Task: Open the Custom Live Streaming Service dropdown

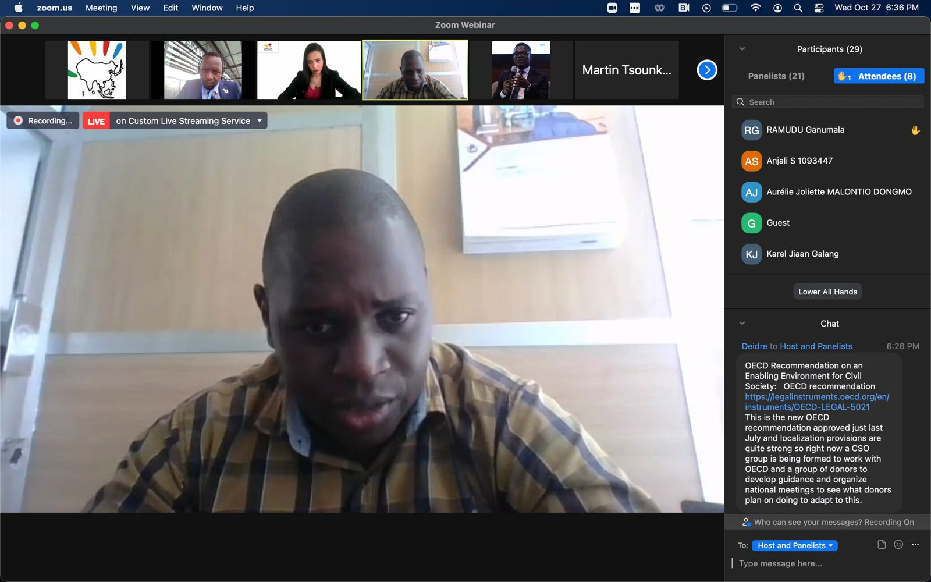Action: (260, 121)
